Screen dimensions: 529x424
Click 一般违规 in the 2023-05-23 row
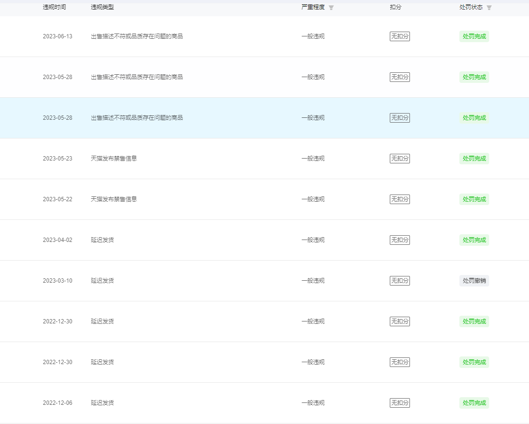point(313,159)
